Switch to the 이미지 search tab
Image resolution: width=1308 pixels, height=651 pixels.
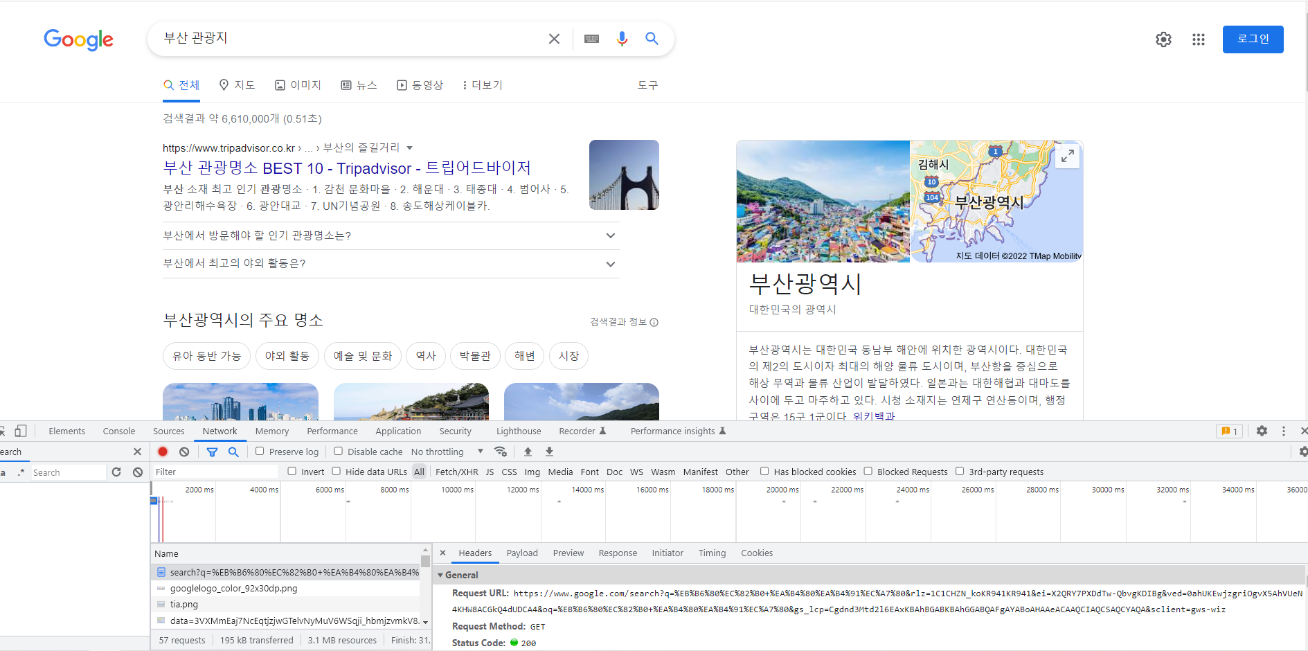point(298,85)
